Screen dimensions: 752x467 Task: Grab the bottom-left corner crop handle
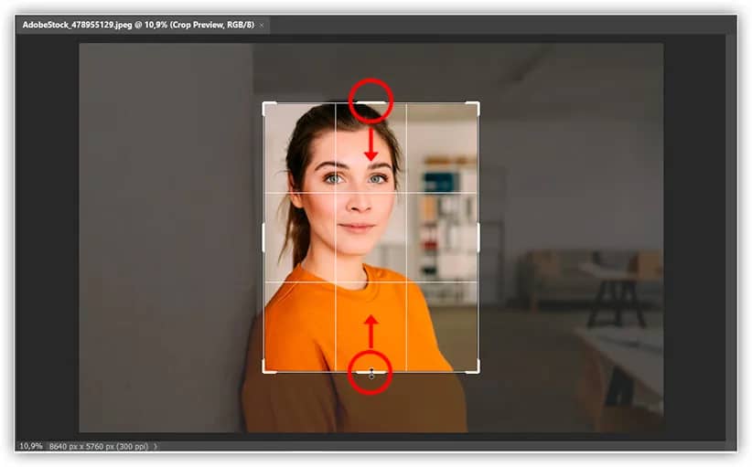(265, 370)
